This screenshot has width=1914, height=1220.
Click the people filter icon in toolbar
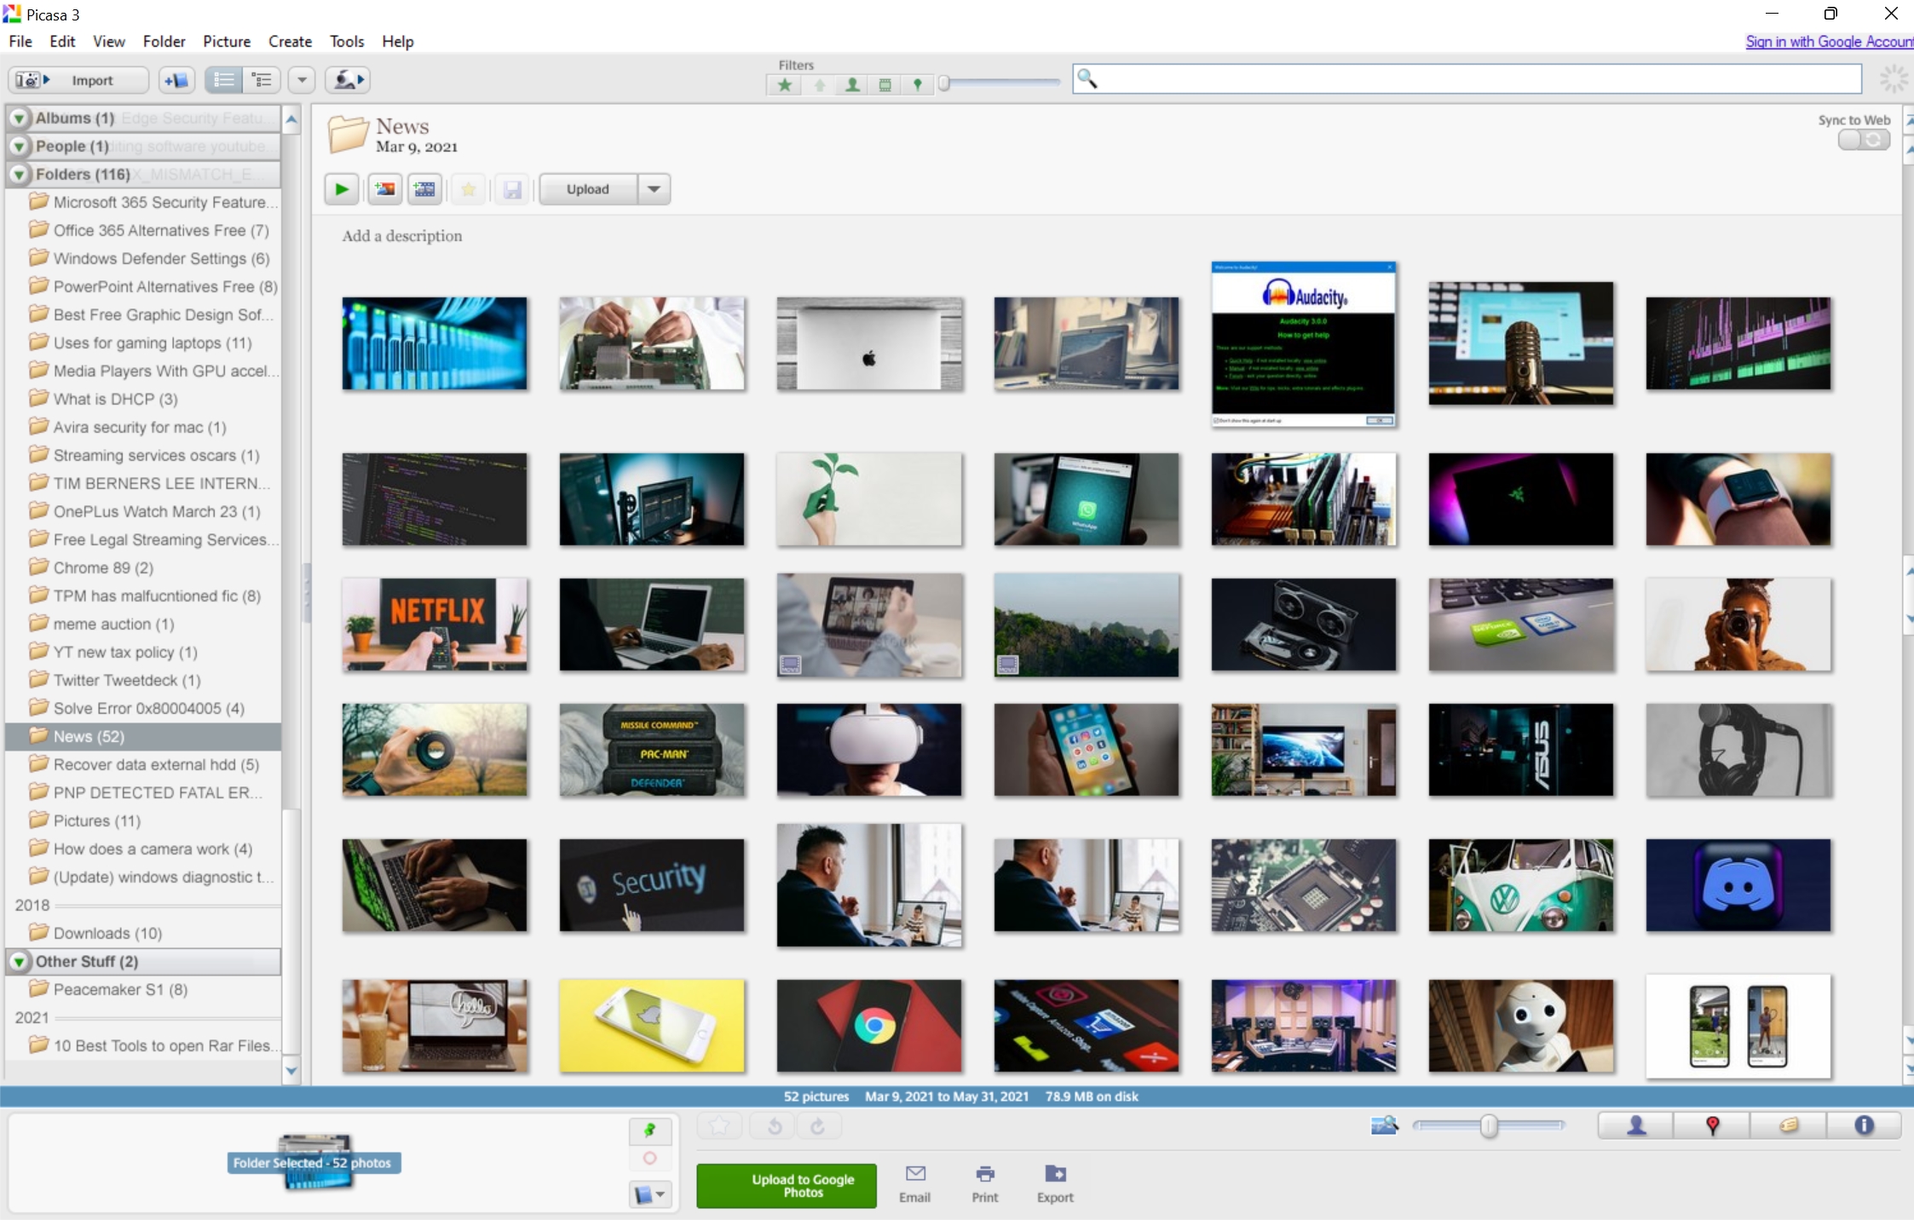pyautogui.click(x=851, y=81)
